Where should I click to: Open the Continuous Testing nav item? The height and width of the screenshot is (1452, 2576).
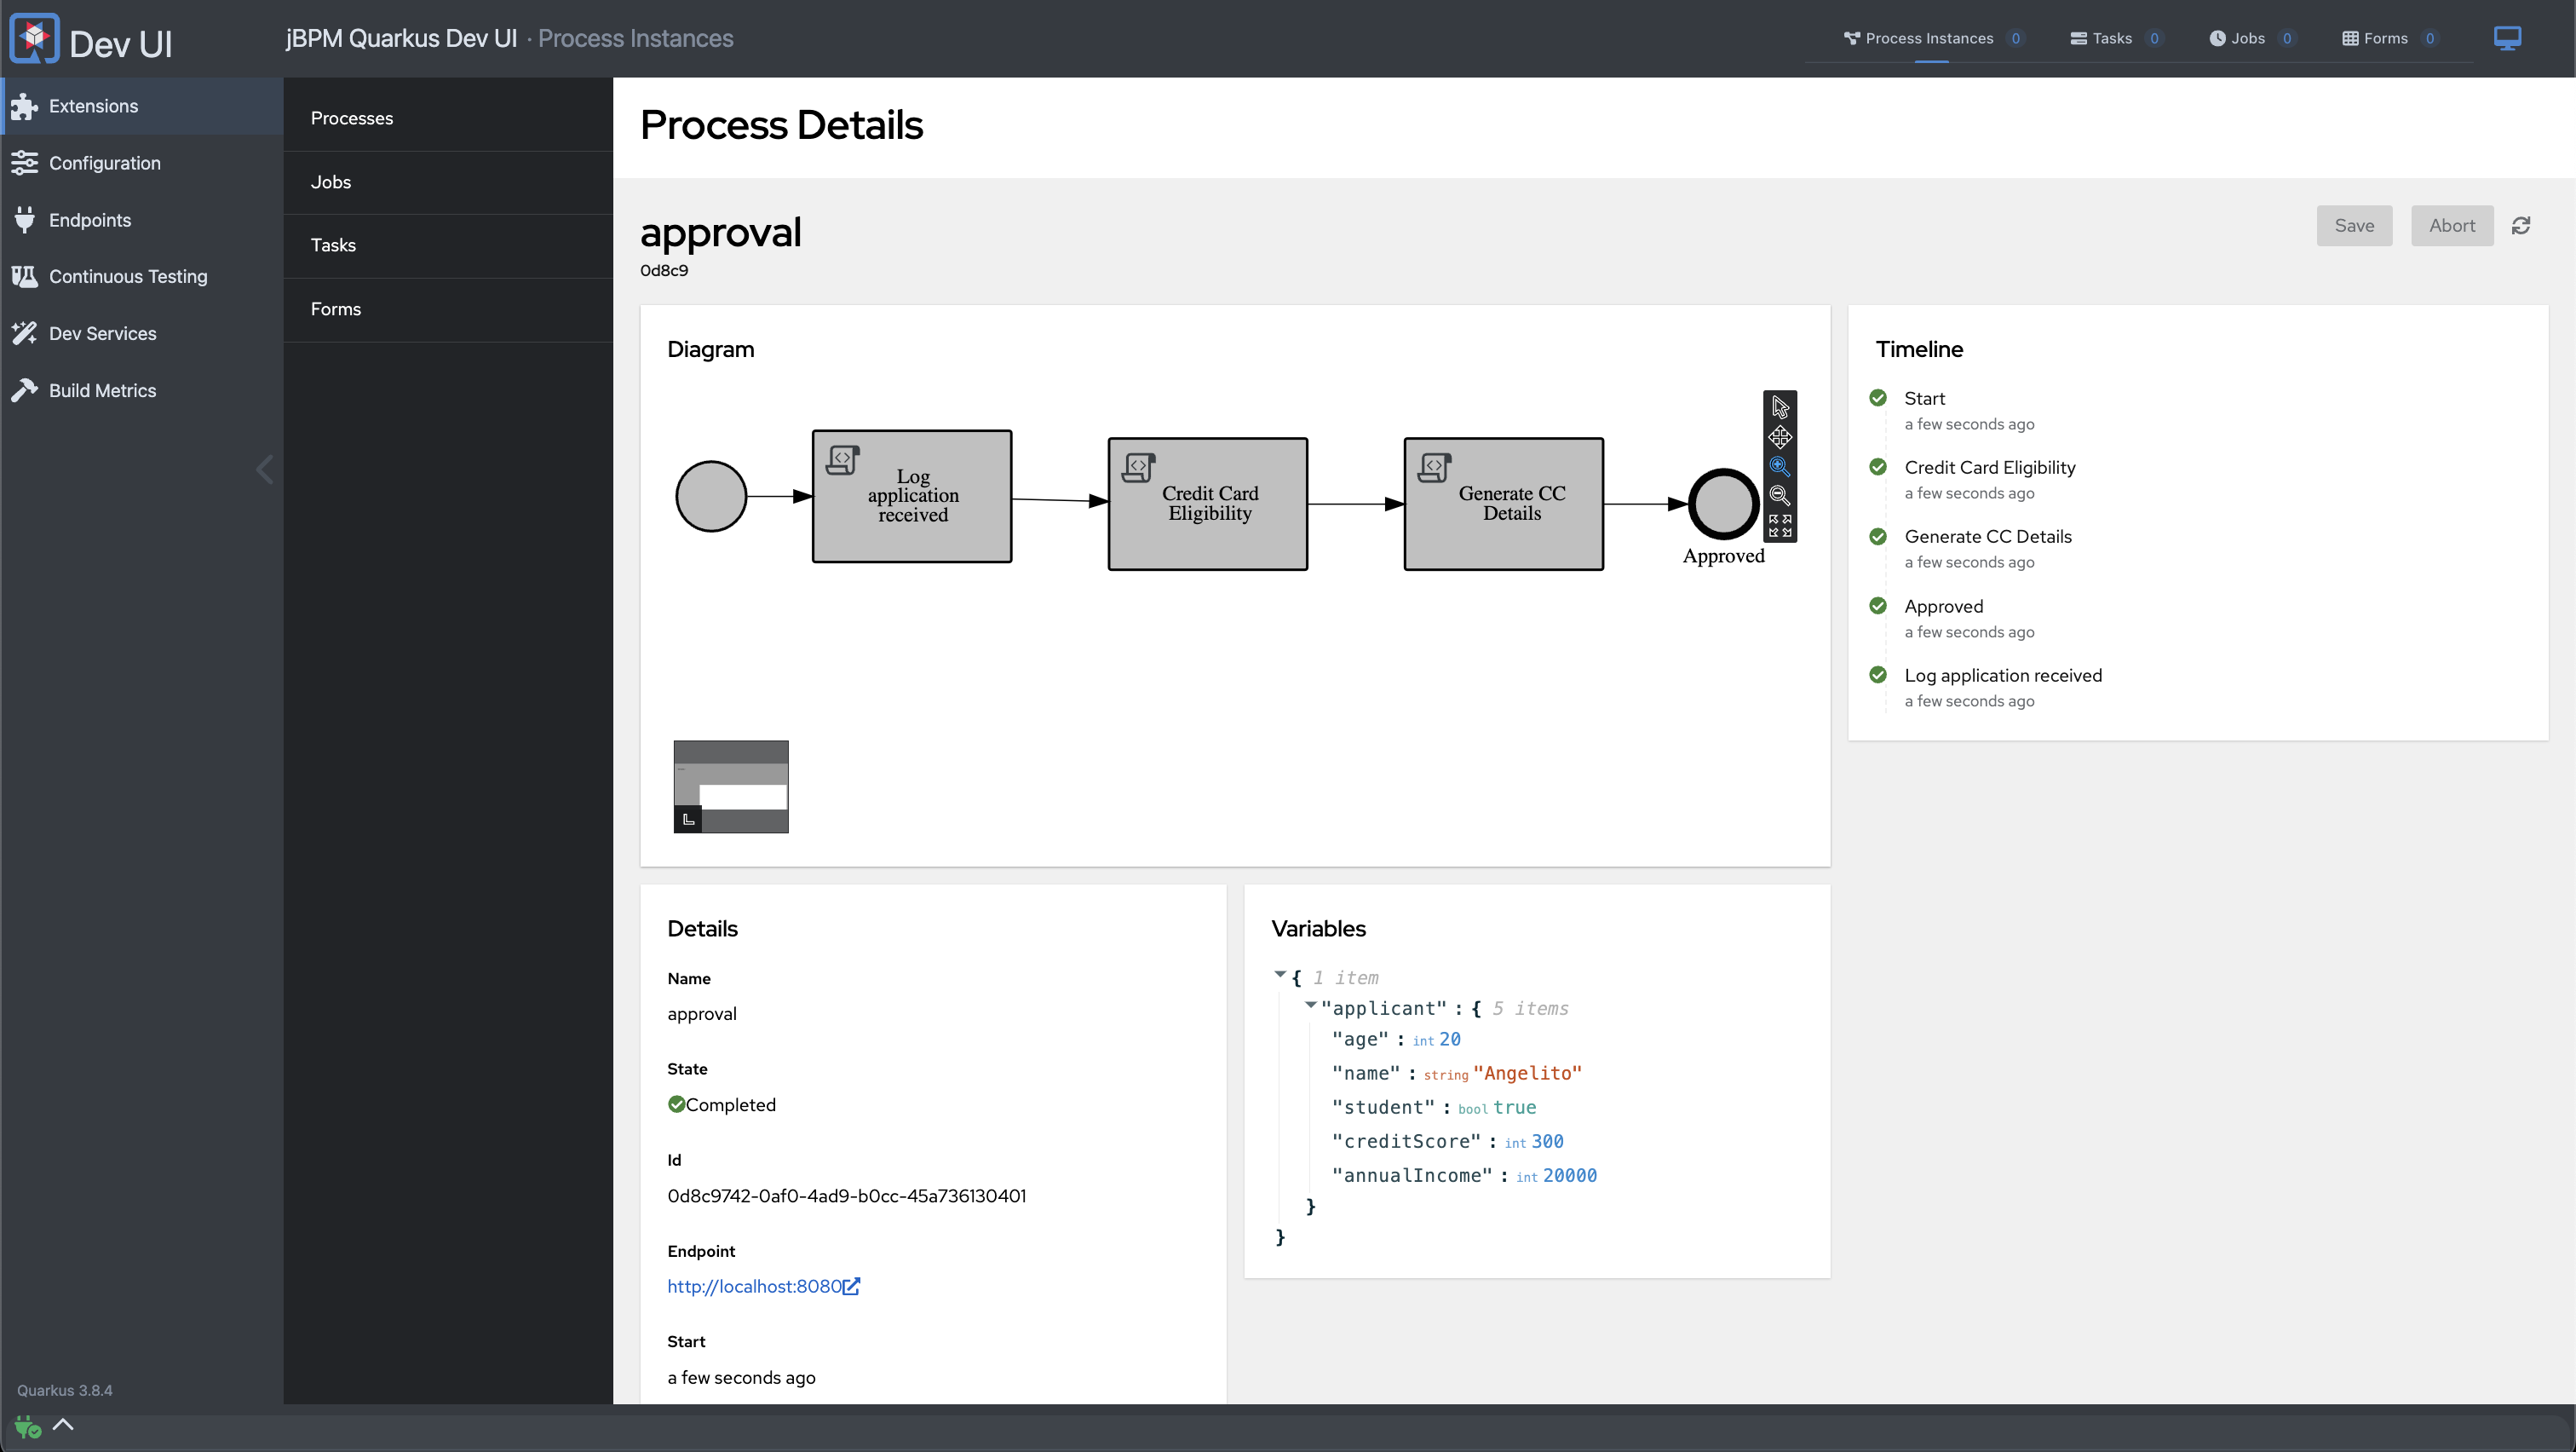142,276
